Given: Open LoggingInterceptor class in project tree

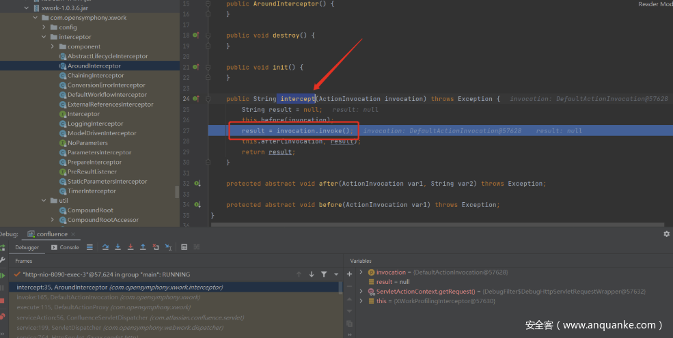Looking at the screenshot, I should [95, 124].
